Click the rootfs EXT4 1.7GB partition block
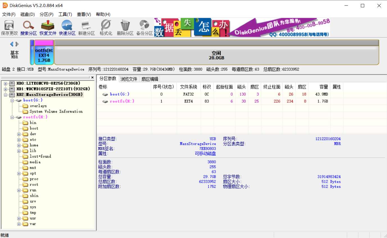This screenshot has height=238, width=387. click(44, 52)
